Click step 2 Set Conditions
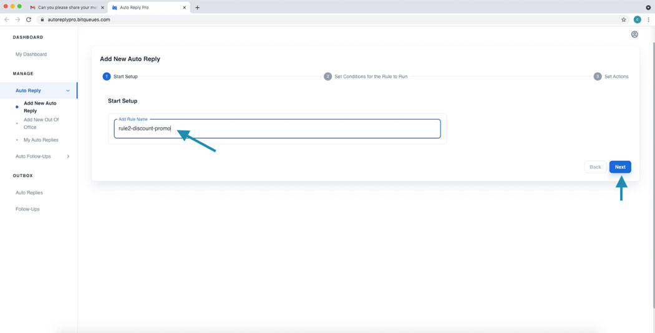 [x=366, y=77]
